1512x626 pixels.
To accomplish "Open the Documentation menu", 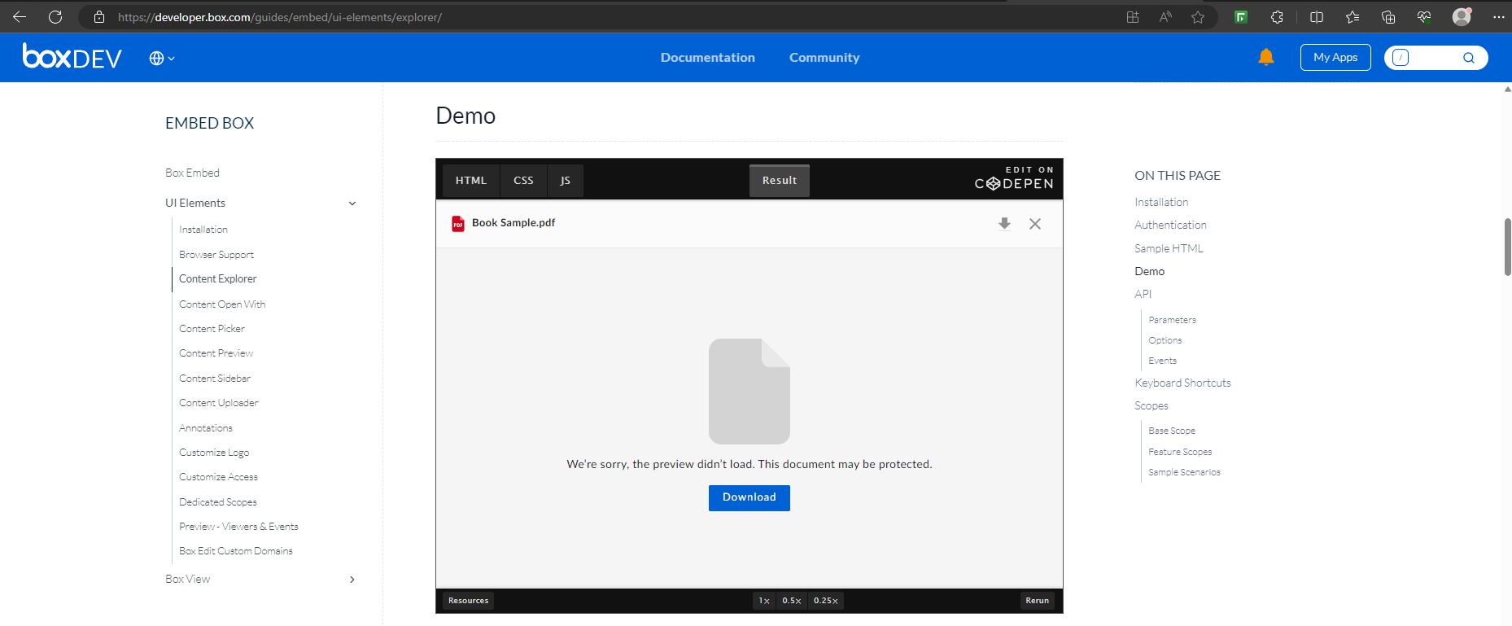I will click(708, 57).
